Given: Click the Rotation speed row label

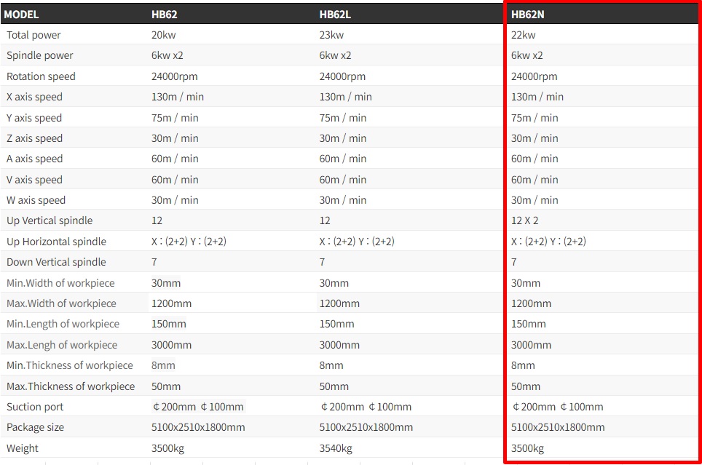Looking at the screenshot, I should coord(41,76).
